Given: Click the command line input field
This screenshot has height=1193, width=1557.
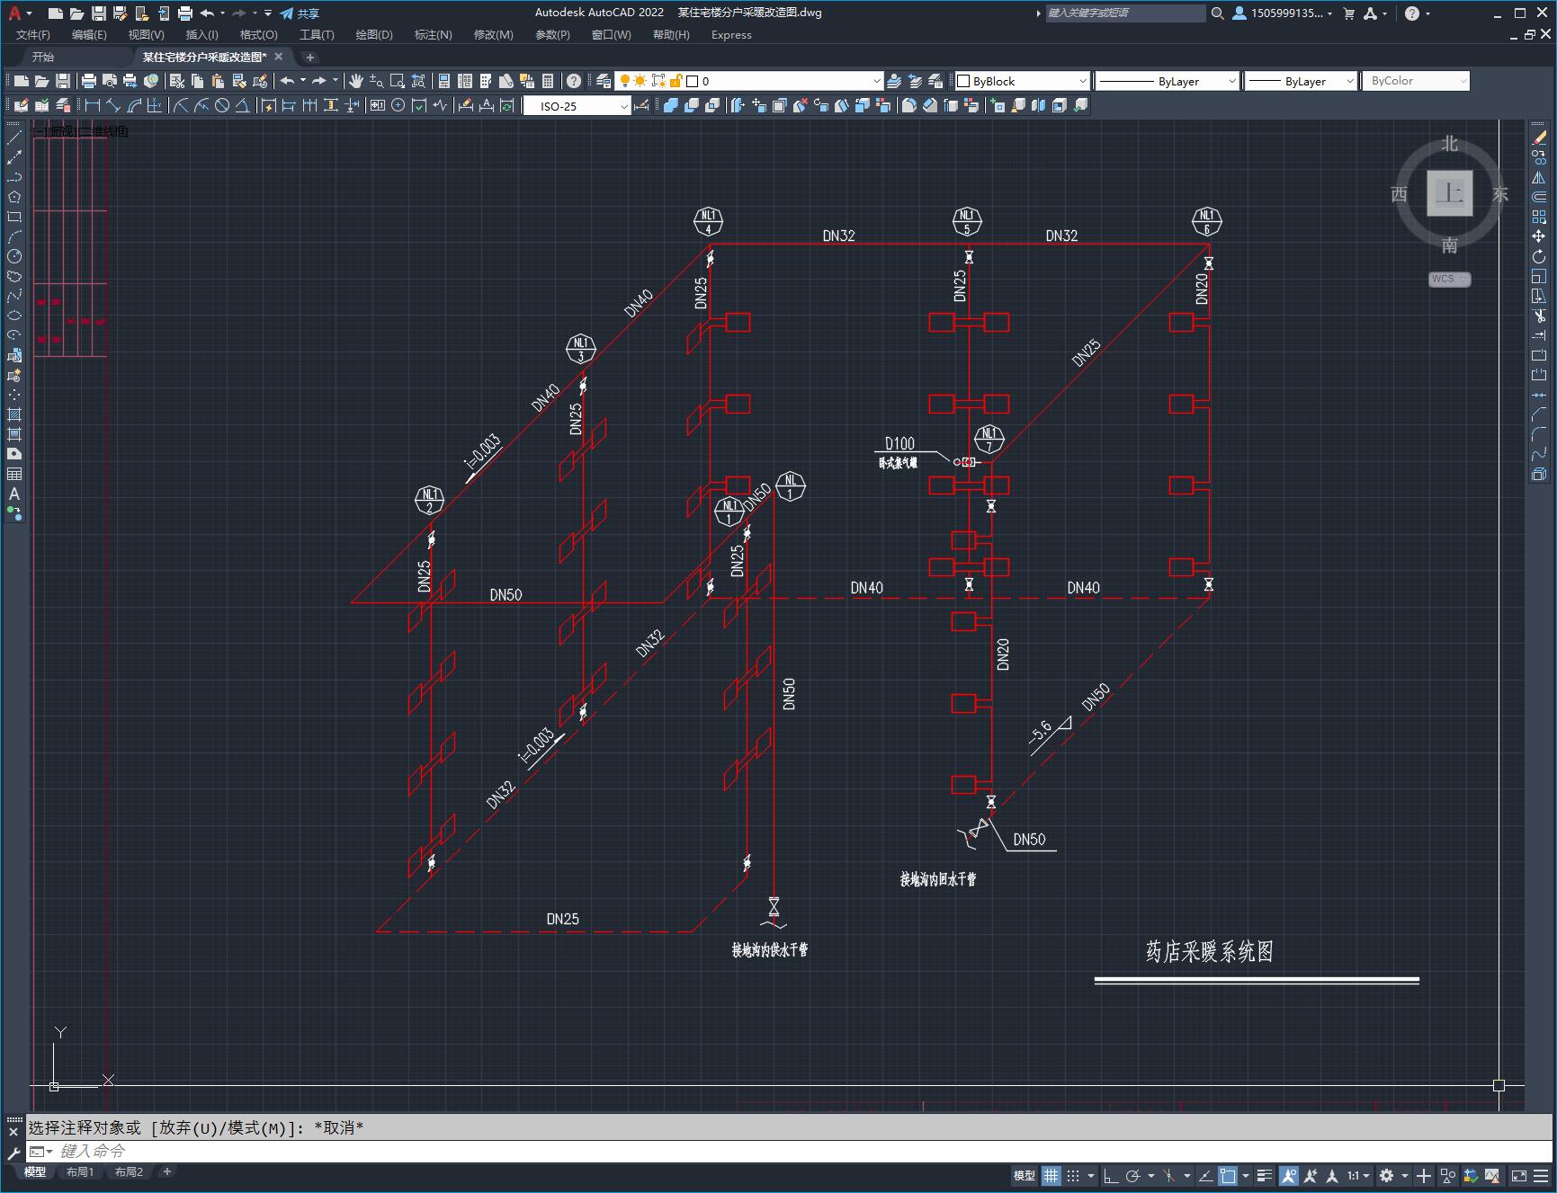Looking at the screenshot, I should [x=792, y=1152].
